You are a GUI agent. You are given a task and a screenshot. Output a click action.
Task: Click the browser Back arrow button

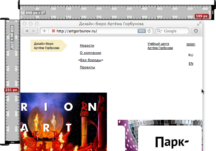(27, 31)
